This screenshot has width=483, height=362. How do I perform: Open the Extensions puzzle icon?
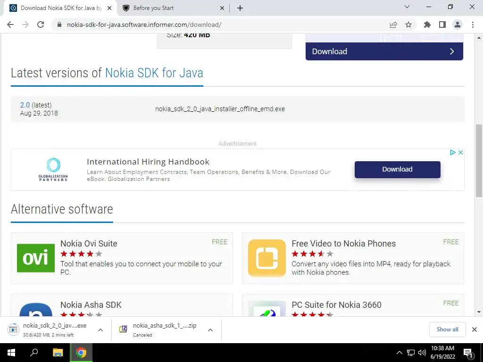(x=427, y=25)
